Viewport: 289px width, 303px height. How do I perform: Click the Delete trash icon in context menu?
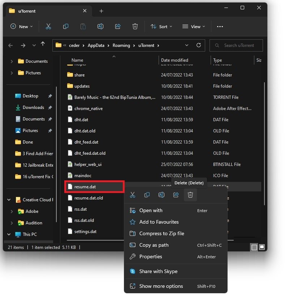click(190, 195)
